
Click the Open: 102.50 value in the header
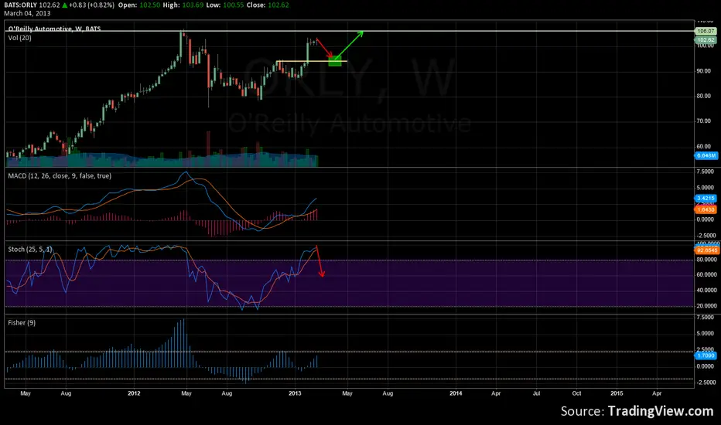point(139,5)
